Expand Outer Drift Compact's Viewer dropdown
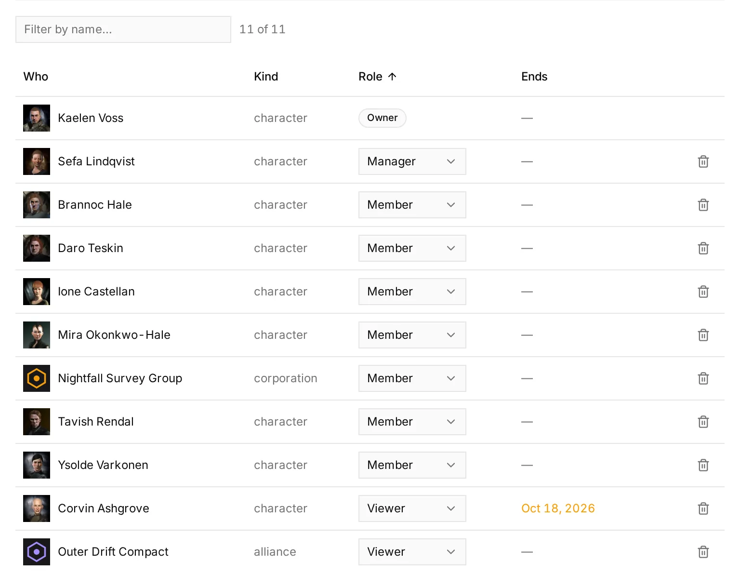Viewport: 740px width, 588px height. click(412, 552)
